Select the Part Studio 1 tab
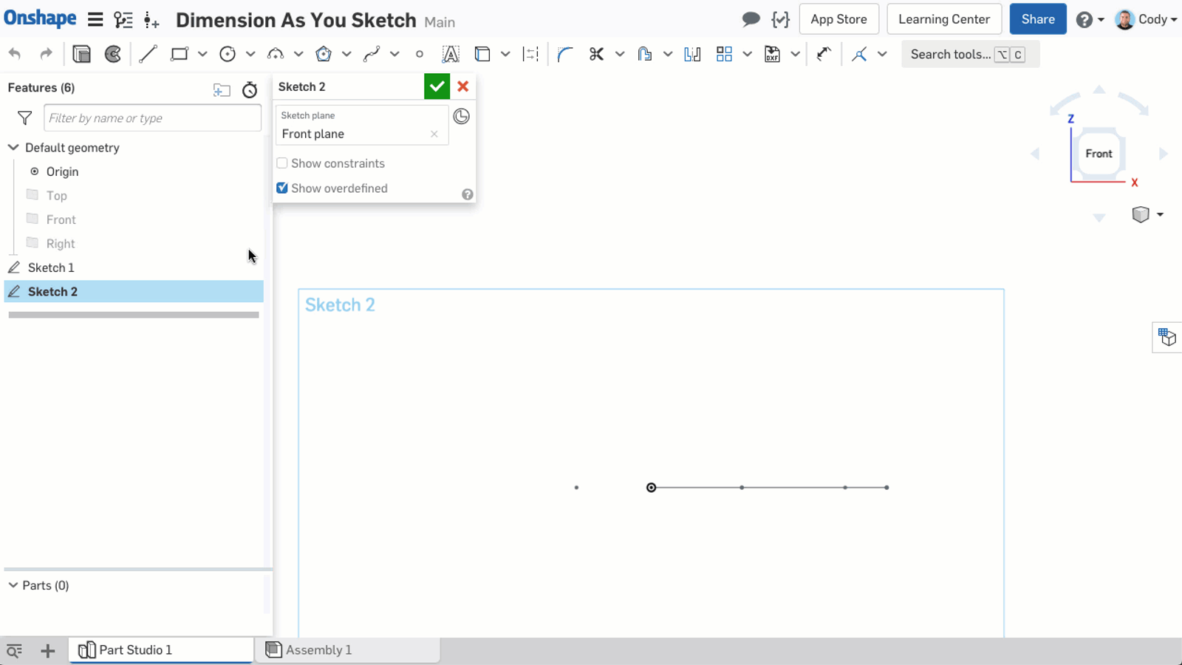Viewport: 1182px width, 665px height. point(135,650)
